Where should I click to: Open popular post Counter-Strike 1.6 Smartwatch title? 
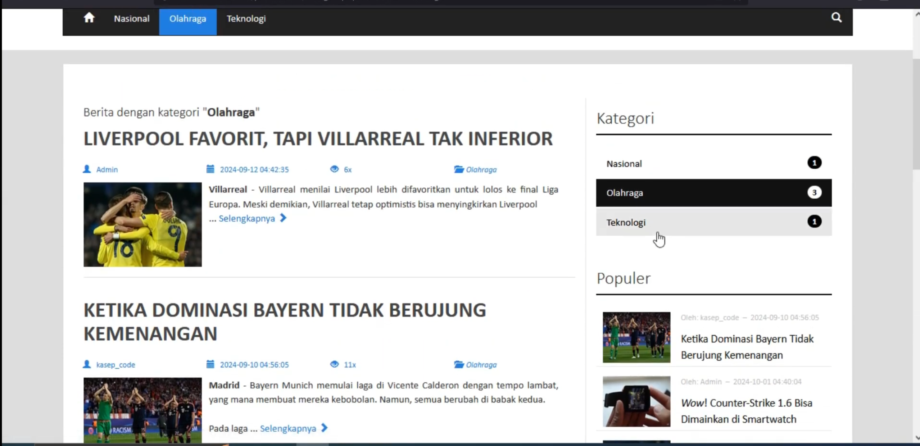point(747,411)
